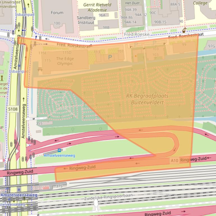Click building number 99 inside the orange area
216x216 pixels.
(184, 45)
